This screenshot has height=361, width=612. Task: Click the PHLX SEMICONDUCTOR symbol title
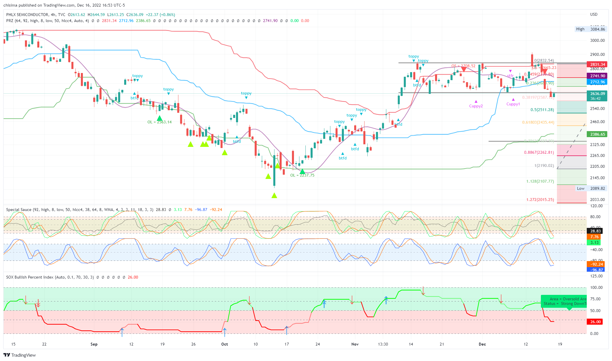(x=27, y=15)
